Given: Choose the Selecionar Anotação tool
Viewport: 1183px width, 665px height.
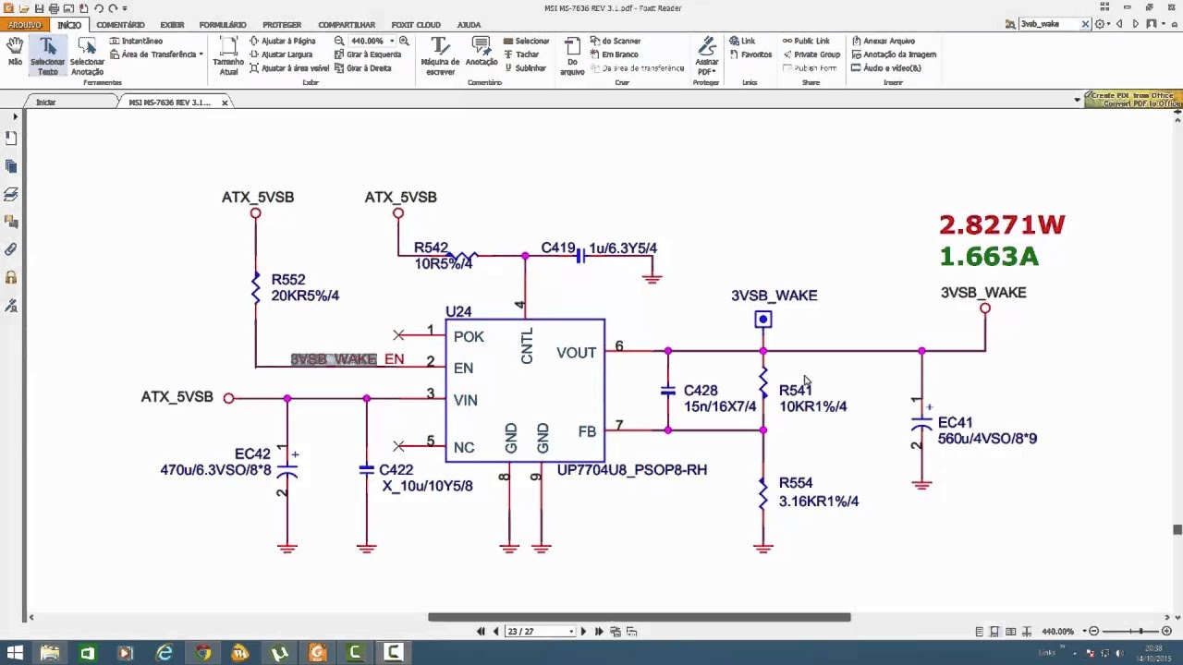Looking at the screenshot, I should [x=87, y=56].
